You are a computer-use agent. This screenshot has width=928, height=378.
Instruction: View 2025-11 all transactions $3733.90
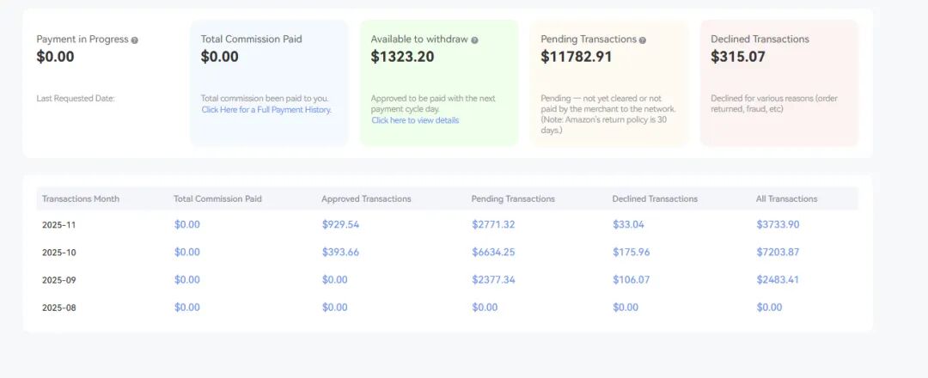(778, 224)
